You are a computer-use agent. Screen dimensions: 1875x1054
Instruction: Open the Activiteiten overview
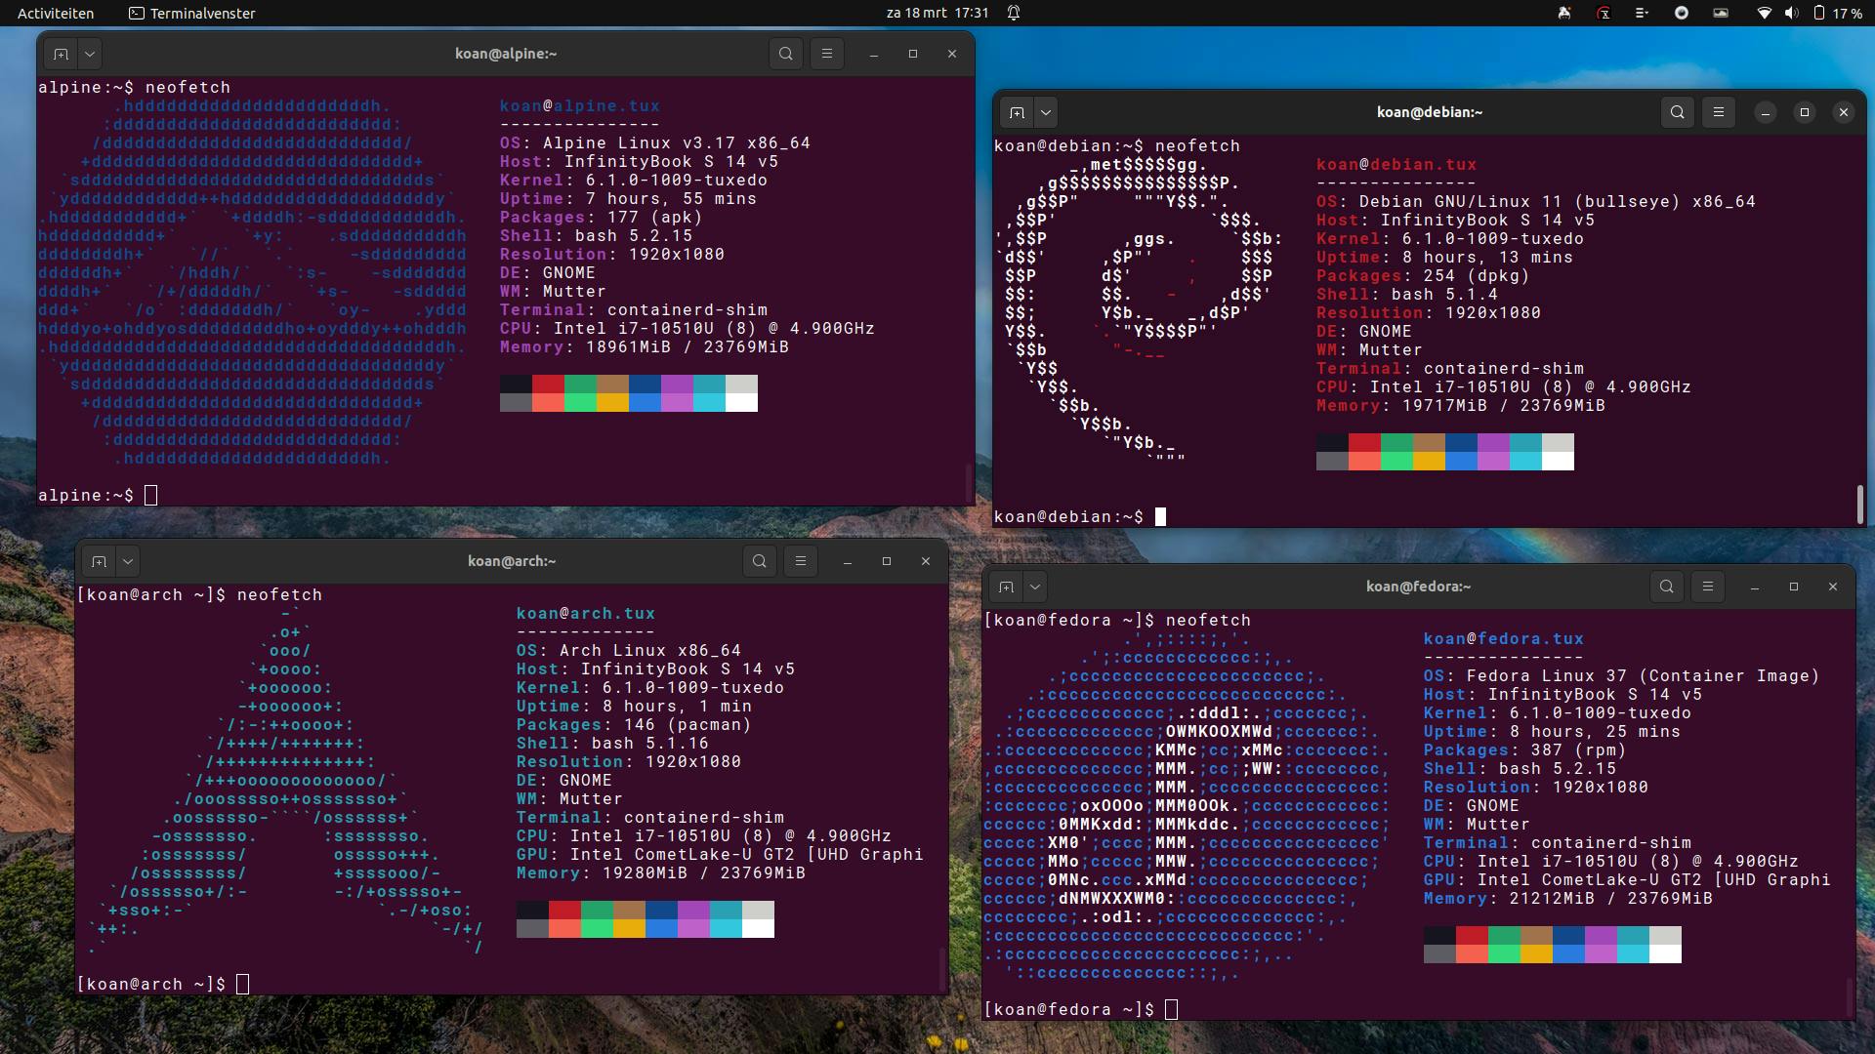tap(56, 13)
